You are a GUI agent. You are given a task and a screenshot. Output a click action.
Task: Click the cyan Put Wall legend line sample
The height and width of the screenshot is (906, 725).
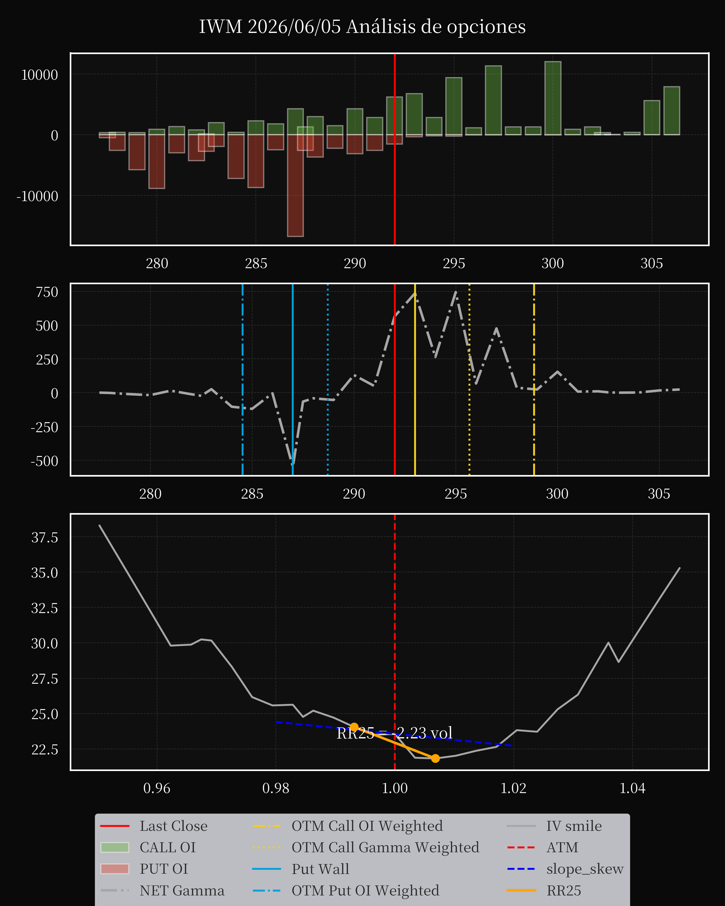tap(267, 869)
